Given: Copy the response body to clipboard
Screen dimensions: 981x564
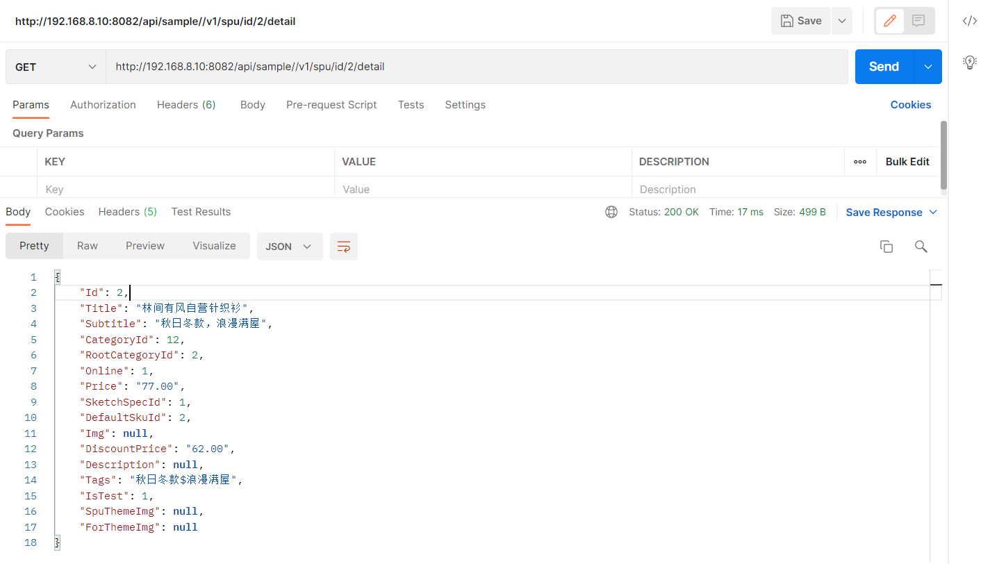Looking at the screenshot, I should click(886, 247).
